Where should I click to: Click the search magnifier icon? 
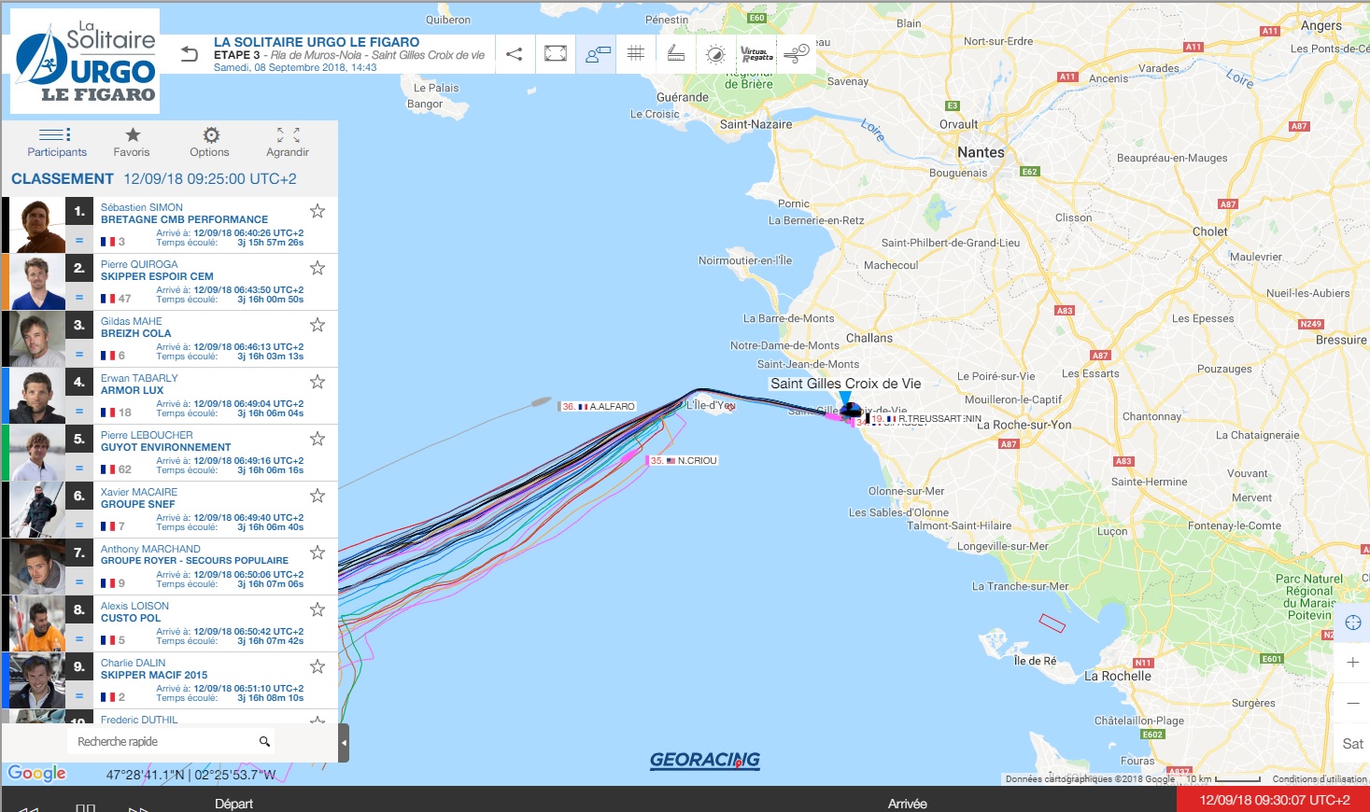pyautogui.click(x=264, y=742)
